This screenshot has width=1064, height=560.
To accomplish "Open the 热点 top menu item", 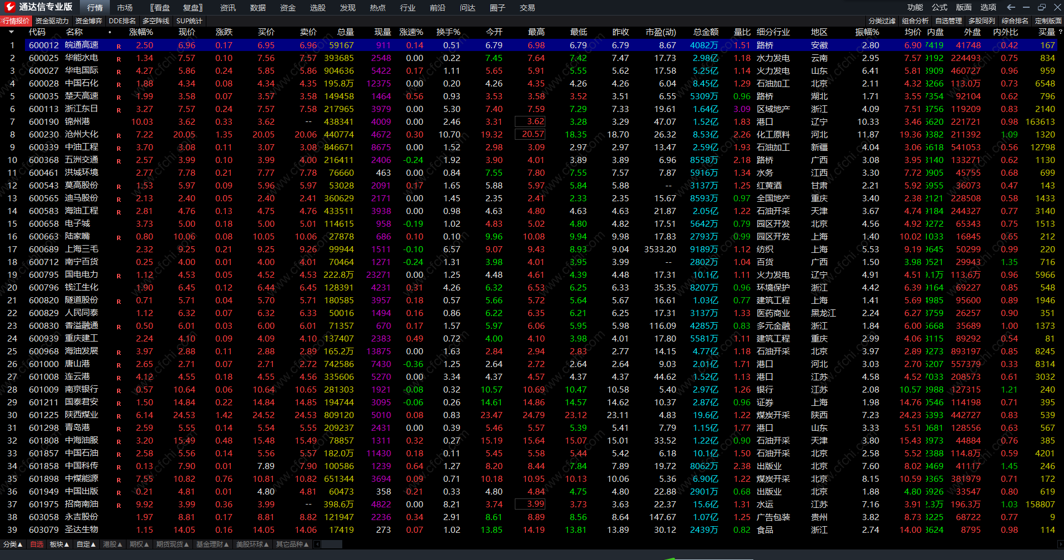I will tap(378, 8).
